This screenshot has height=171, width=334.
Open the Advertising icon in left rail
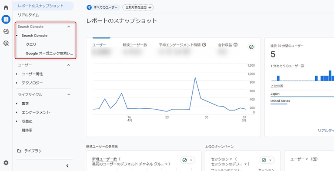[6, 44]
